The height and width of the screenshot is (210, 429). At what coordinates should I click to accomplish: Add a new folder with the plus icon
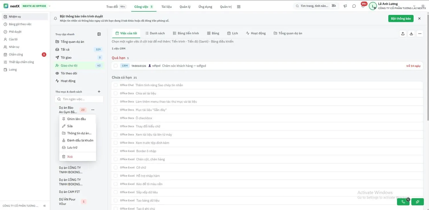tap(99, 92)
